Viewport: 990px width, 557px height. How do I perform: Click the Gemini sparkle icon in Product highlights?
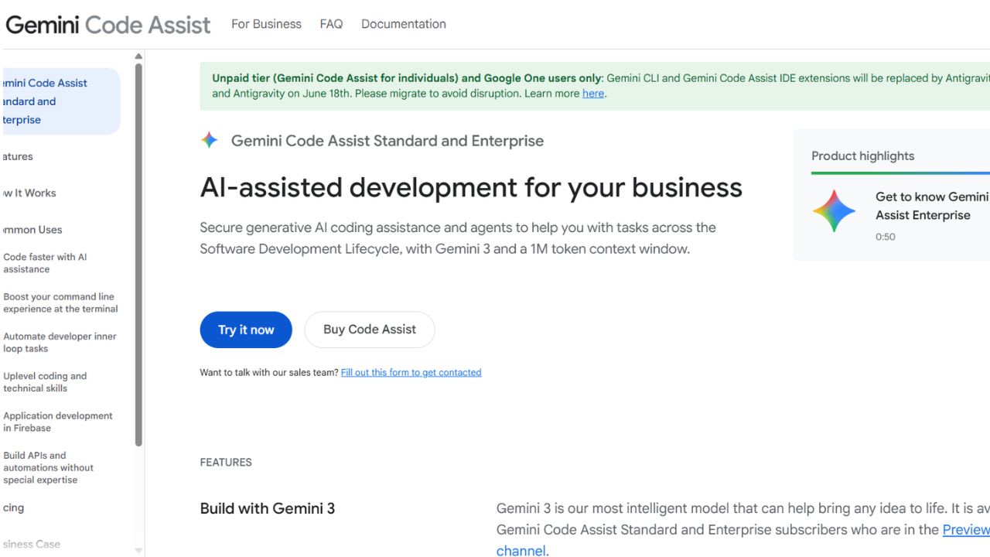tap(835, 211)
